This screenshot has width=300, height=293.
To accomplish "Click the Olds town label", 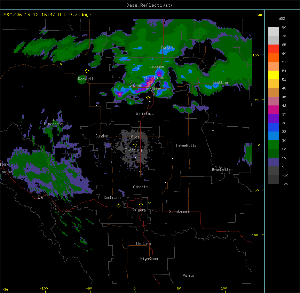I will click(135, 137).
